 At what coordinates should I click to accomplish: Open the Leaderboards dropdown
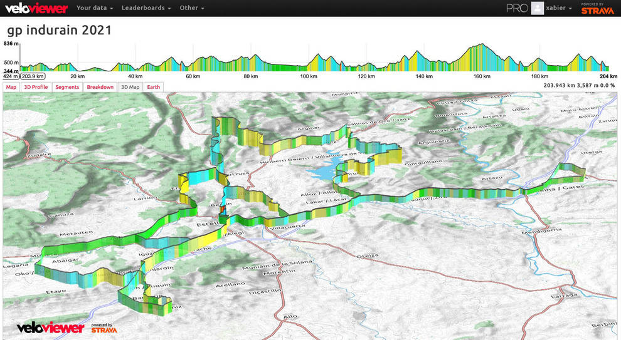(146, 8)
